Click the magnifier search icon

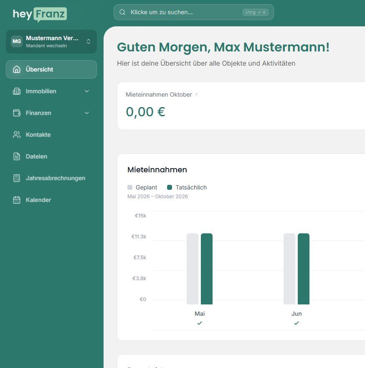[x=122, y=12]
